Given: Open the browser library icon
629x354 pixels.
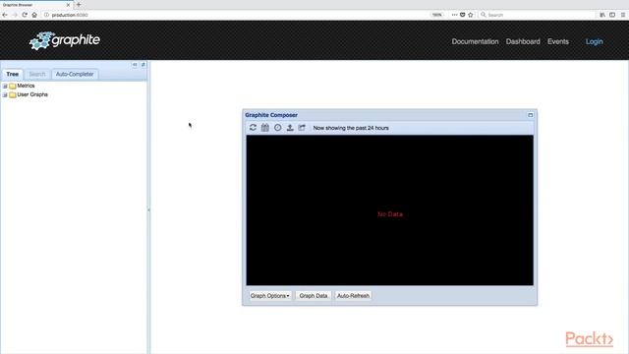Looking at the screenshot, I should (602, 15).
